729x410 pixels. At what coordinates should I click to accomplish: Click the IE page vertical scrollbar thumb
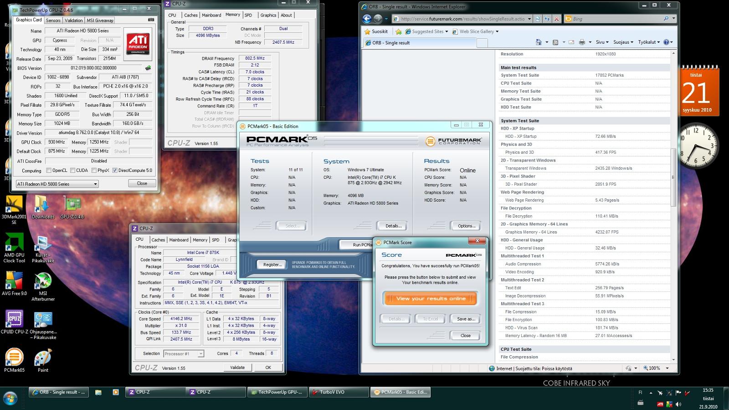[674, 178]
